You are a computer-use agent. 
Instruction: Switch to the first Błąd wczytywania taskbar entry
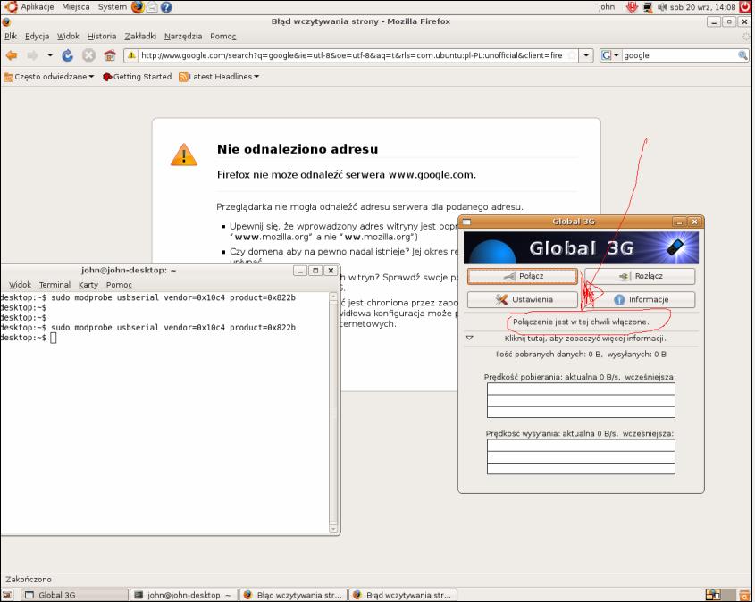point(294,595)
